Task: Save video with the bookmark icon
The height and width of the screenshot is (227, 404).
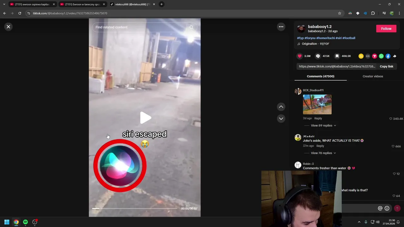Action: click(337, 56)
